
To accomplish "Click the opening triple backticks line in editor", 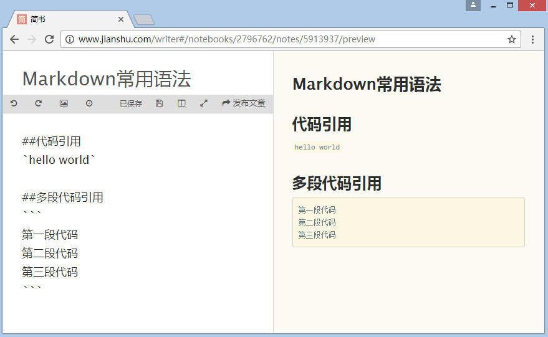I will tap(32, 214).
